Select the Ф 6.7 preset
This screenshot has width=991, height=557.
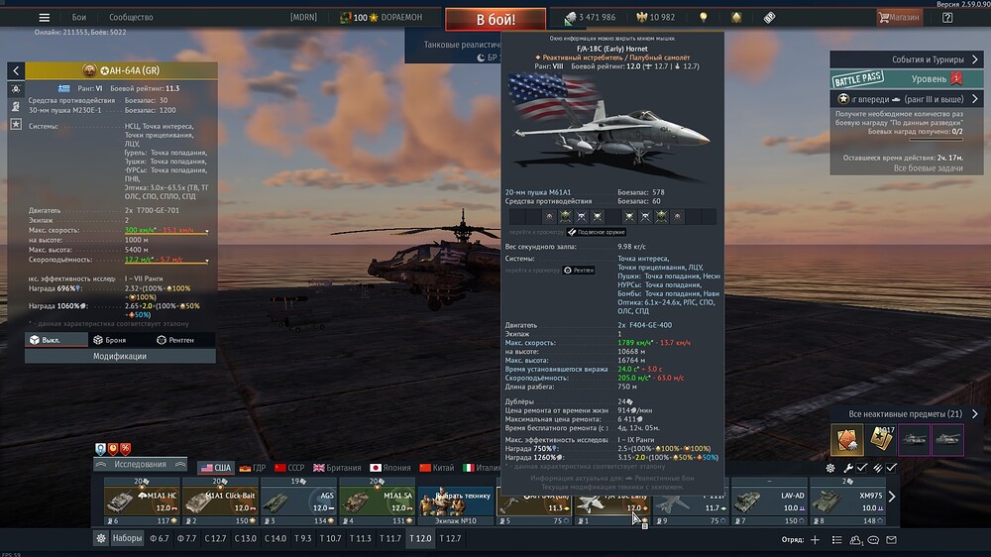pyautogui.click(x=160, y=539)
